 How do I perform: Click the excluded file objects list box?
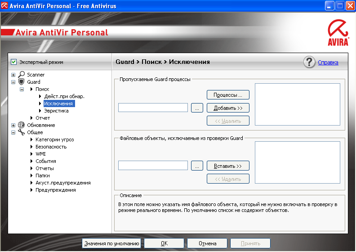(x=298, y=162)
